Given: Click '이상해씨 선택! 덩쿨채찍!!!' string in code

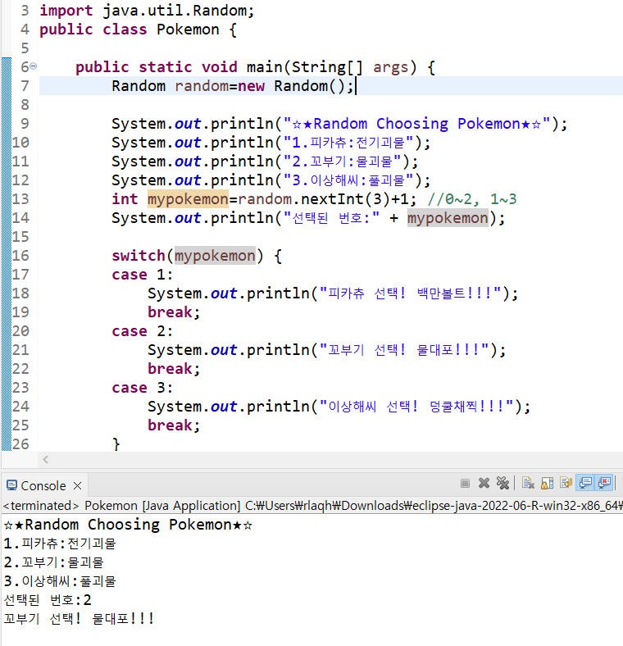Looking at the screenshot, I should pos(416,407).
